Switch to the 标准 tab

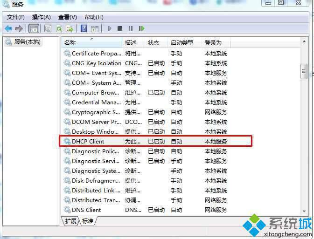coord(88,221)
